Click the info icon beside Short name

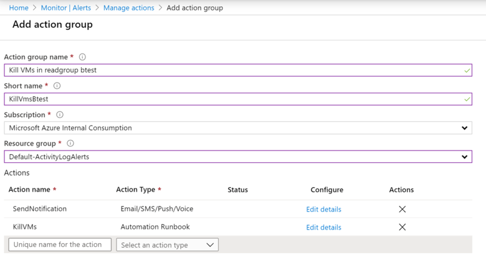(x=57, y=86)
